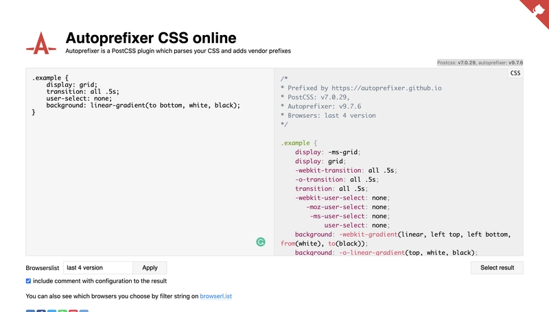Click '-moz-user-select: none;' output line
This screenshot has height=312, width=549.
(x=348, y=207)
